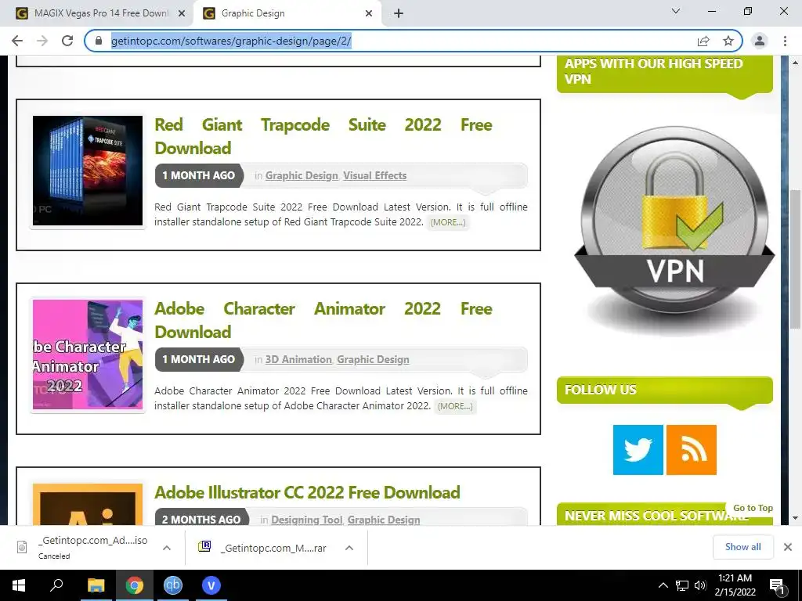
Task: Open Adobe Character Animator 2022 title
Action: click(323, 320)
